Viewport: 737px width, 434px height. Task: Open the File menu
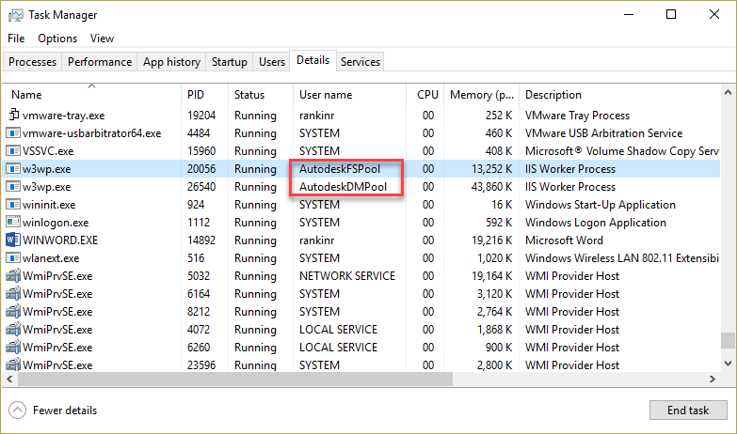point(16,39)
